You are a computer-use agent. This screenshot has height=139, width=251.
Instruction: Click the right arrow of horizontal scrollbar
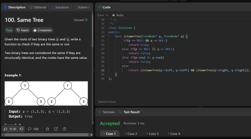point(91,135)
